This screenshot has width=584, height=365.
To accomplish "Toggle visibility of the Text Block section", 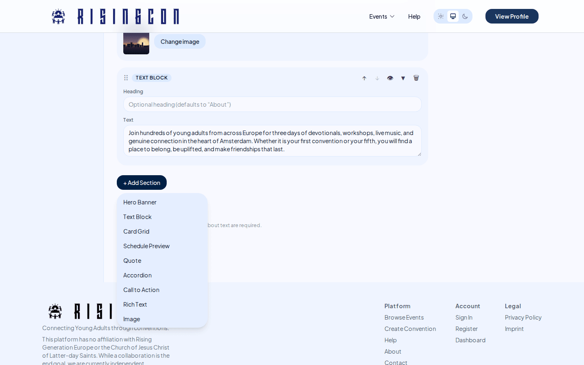I will [x=390, y=78].
